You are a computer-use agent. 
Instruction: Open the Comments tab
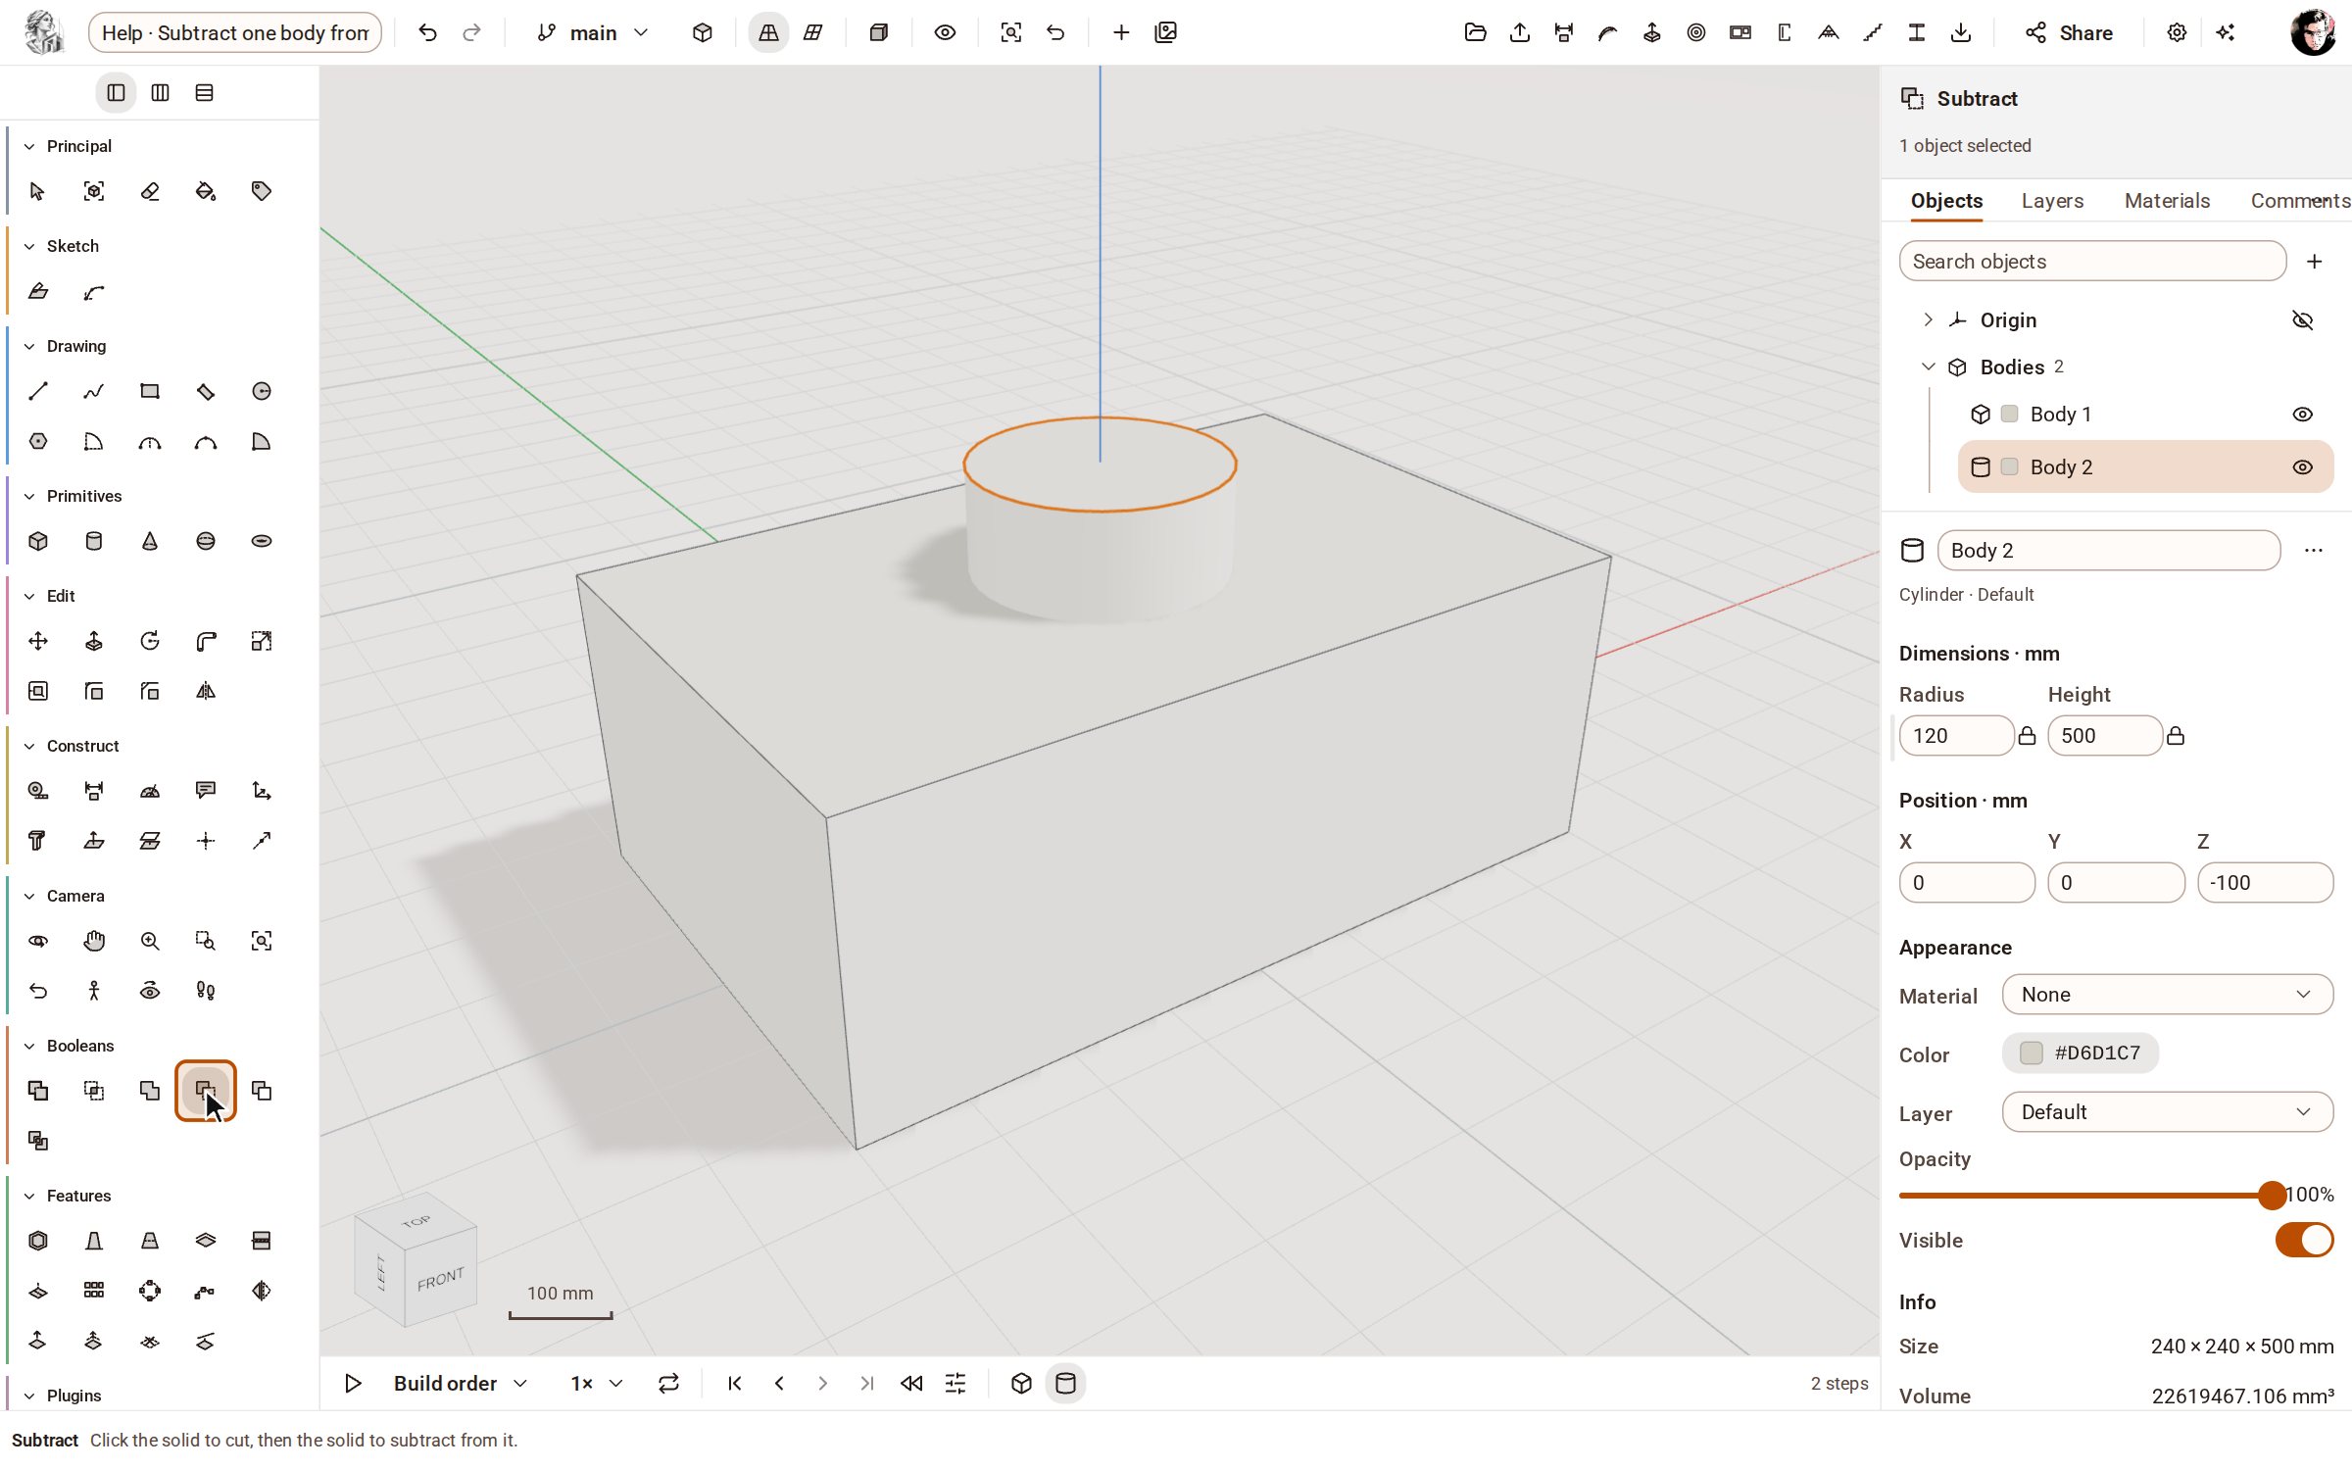point(2299,201)
